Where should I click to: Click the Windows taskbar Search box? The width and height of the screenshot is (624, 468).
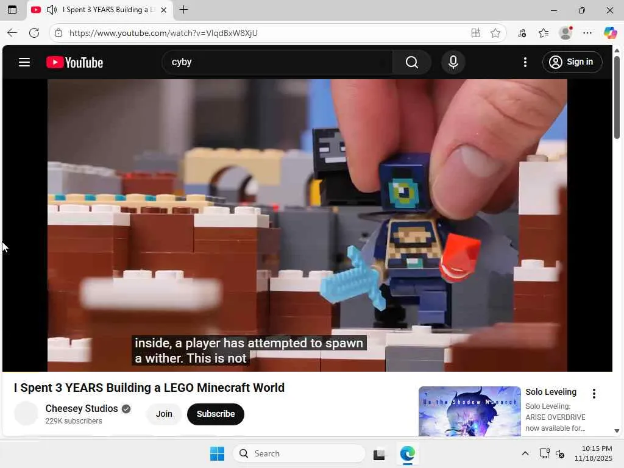pyautogui.click(x=299, y=453)
